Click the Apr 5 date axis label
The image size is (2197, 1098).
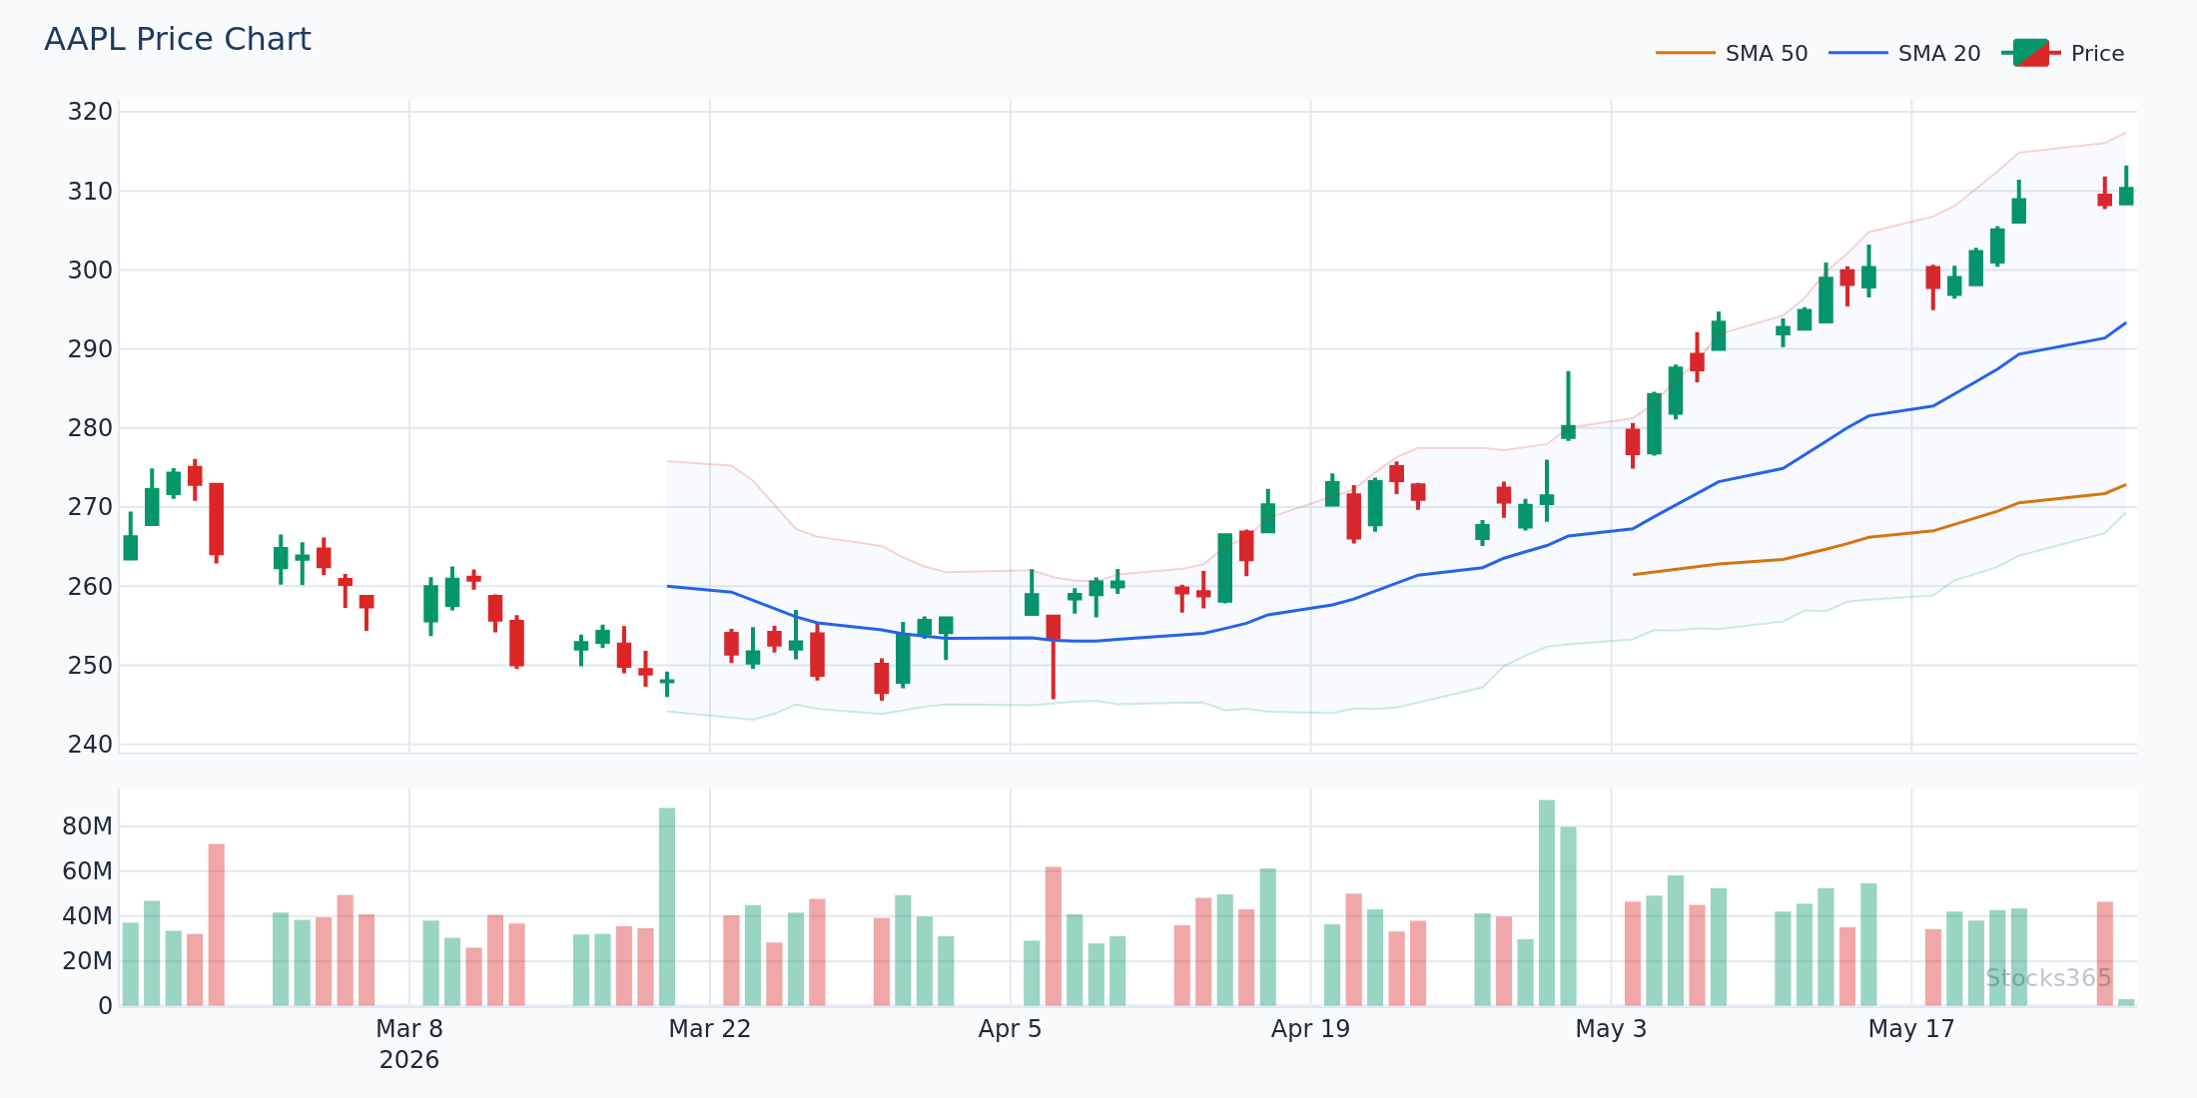[x=1011, y=1029]
